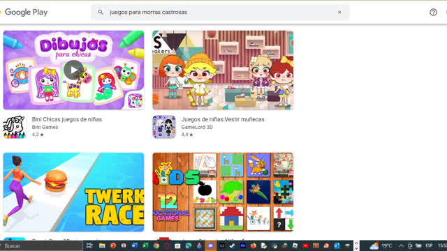Viewport: 447px width, 251px height.
Task: Open YouTube icon in the taskbar
Action: 305,245
